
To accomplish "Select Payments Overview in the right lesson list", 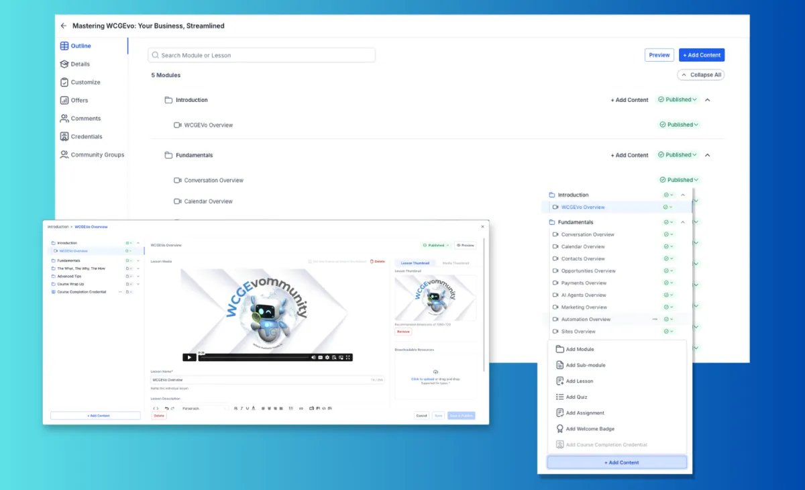I will coord(584,283).
